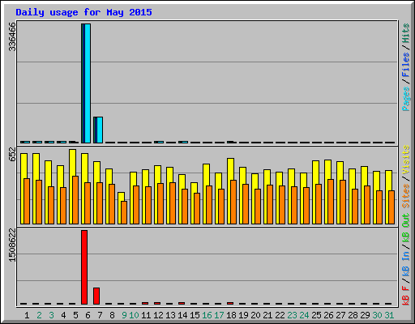The image size is (415, 324).
Task: Click the 'Pages' legend label
Action: click(405, 99)
